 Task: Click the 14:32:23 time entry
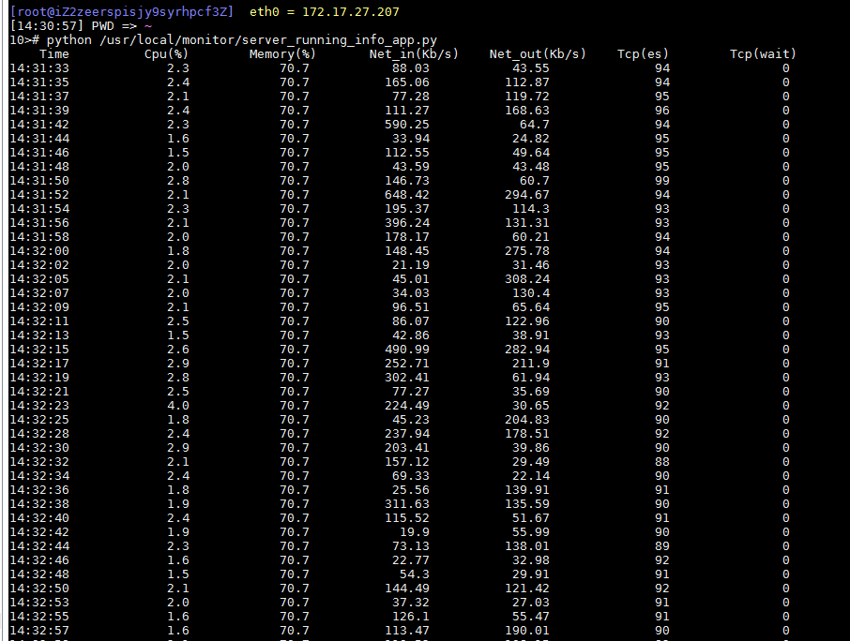click(39, 406)
